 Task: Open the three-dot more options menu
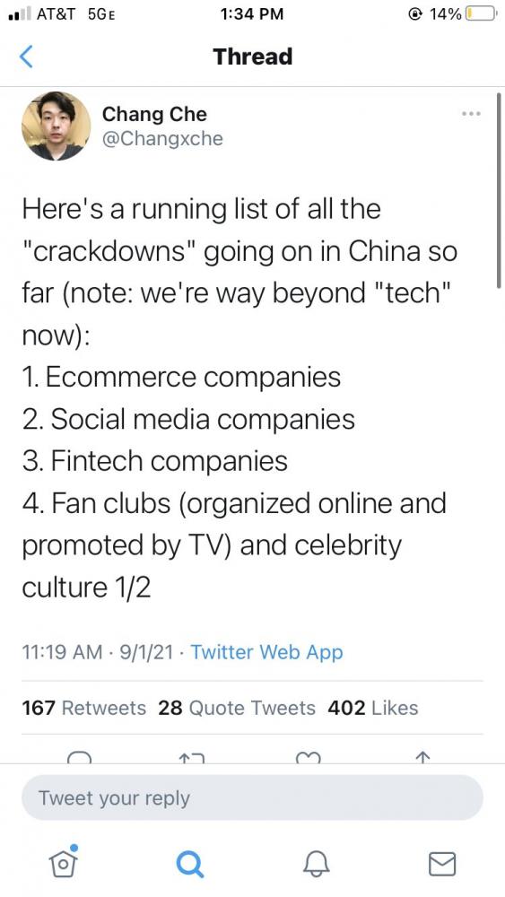[x=471, y=114]
